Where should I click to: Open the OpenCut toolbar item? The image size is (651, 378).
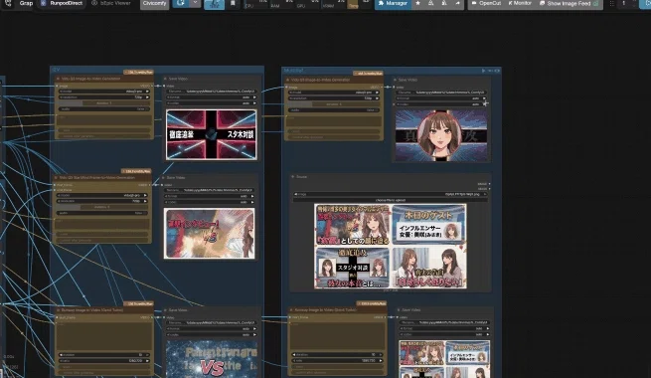coord(486,3)
